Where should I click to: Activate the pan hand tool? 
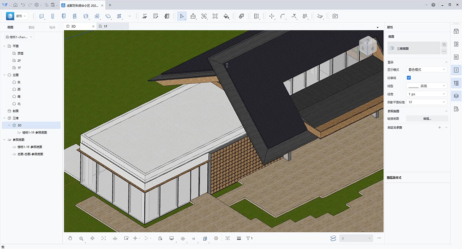70,238
